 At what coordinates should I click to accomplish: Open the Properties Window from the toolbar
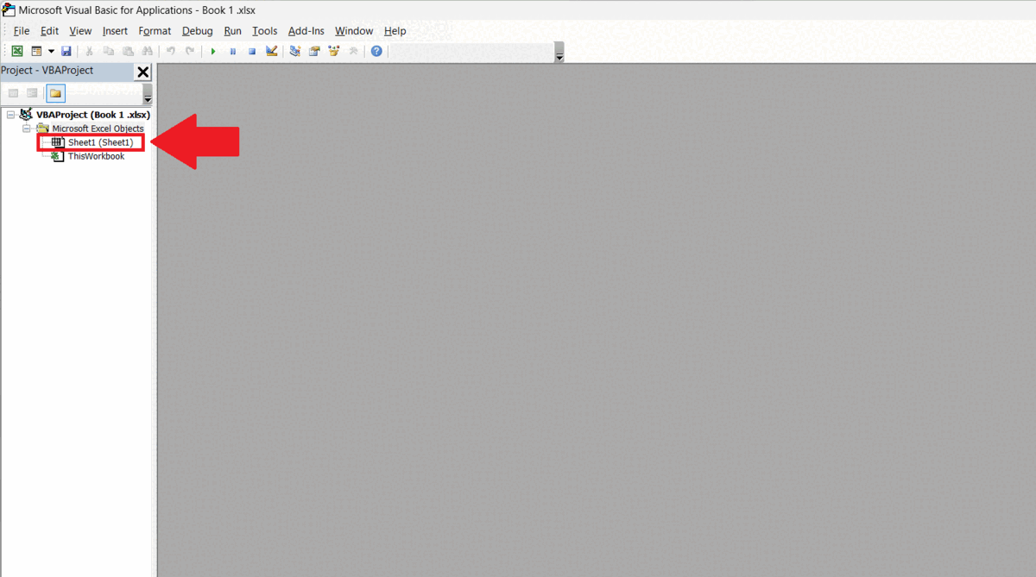(x=313, y=51)
